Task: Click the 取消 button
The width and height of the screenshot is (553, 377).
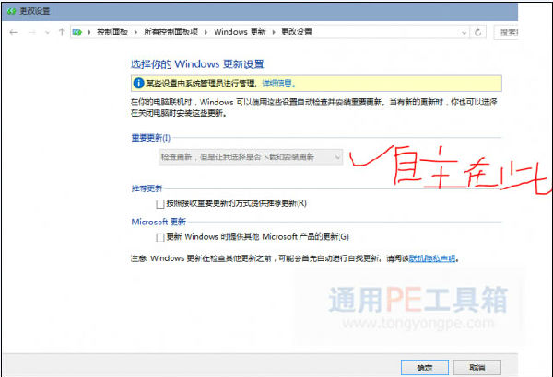Action: coord(477,368)
